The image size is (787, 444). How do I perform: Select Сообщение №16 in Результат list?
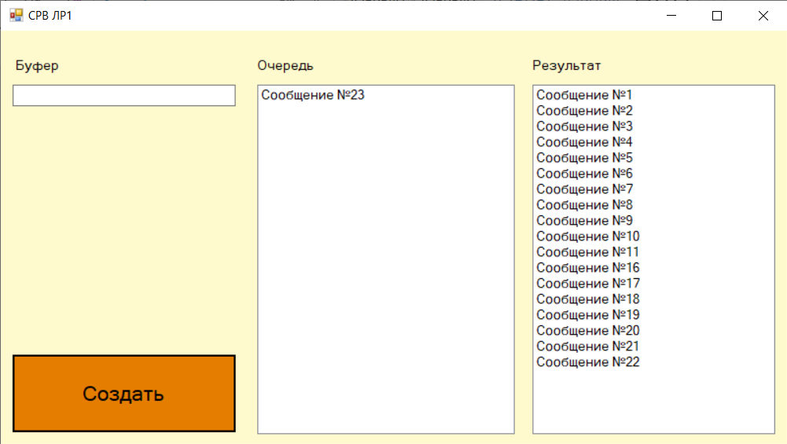click(x=653, y=268)
